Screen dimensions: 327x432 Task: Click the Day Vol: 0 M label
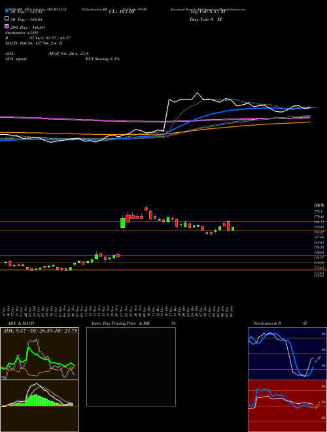tap(205, 19)
